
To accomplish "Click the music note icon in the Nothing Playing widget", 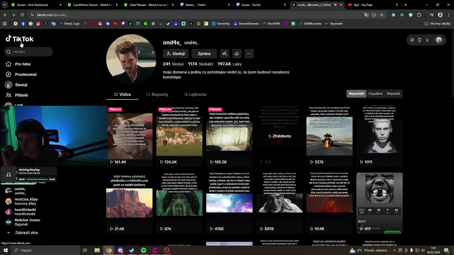I will 9,175.
